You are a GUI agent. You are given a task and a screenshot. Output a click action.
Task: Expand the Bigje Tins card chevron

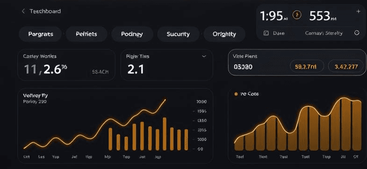click(204, 56)
